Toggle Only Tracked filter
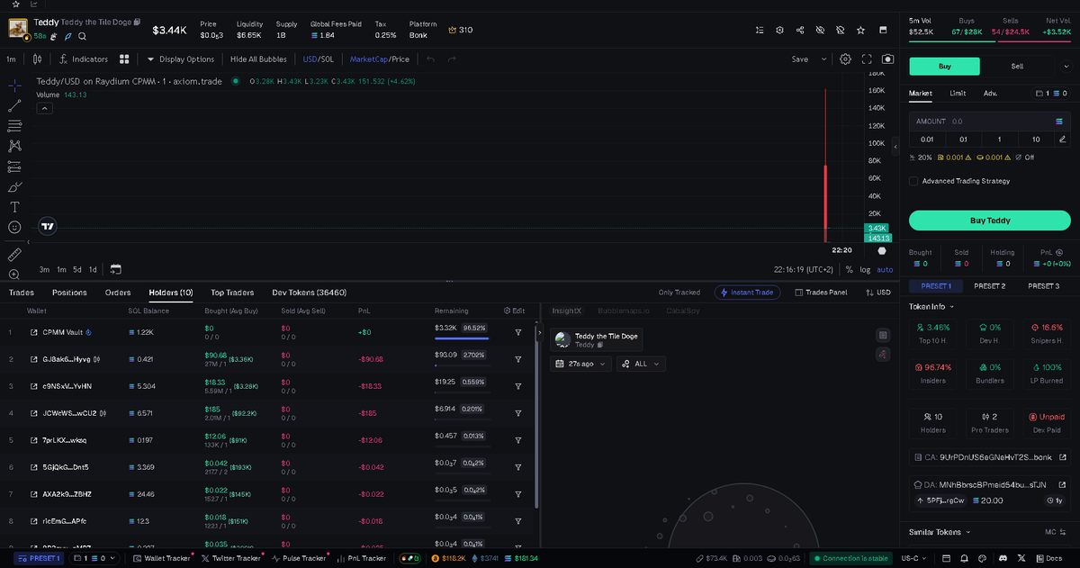Viewport: 1080px width, 568px height. 679,293
